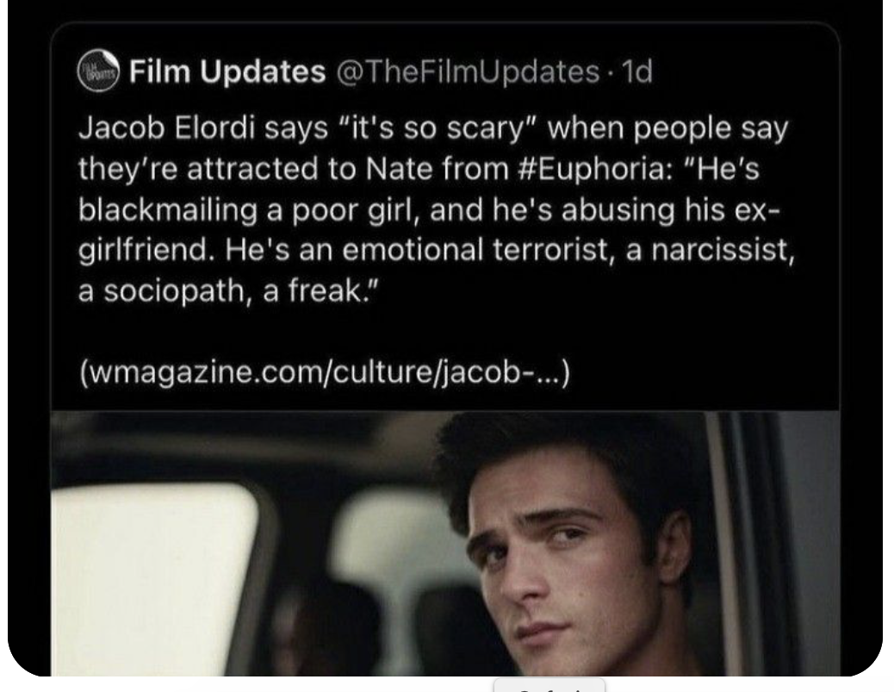Click the partially visible Safari tooltip label
The width and height of the screenshot is (894, 692).
(549, 686)
